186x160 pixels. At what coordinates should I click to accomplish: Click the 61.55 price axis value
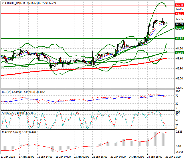tap(179, 88)
